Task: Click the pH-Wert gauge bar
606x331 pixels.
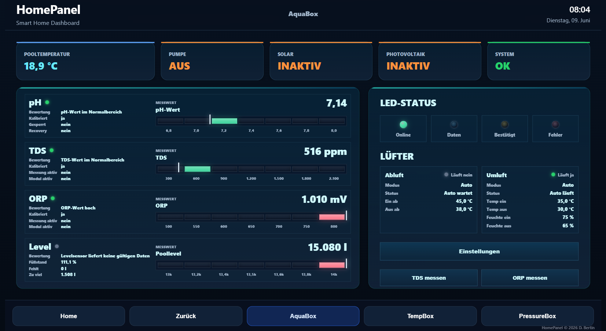Action: coord(251,121)
